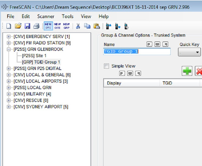Click left-align icon below Simple View
Viewport: 202px width, 166px height.
[x=122, y=74]
